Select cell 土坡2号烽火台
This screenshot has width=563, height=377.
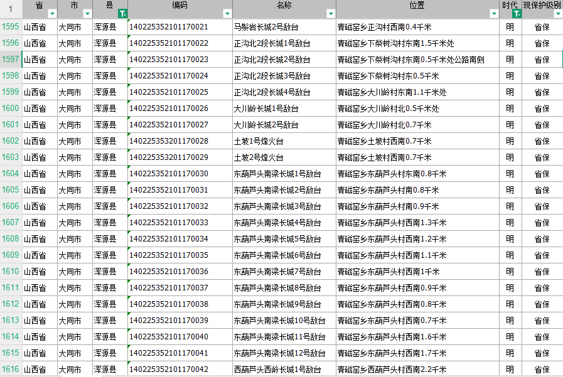click(x=284, y=157)
